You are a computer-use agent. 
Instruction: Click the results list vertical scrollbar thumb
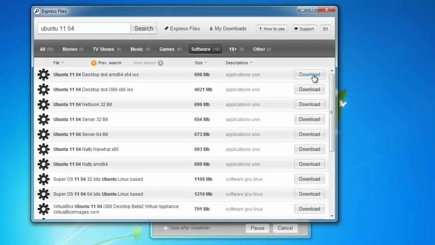coord(332,113)
